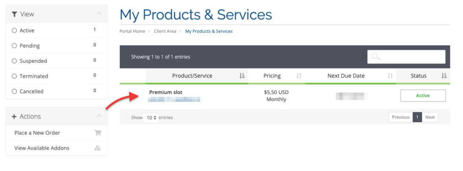The width and height of the screenshot is (463, 171).
Task: Collapse the View panel chevron
Action: (x=99, y=14)
